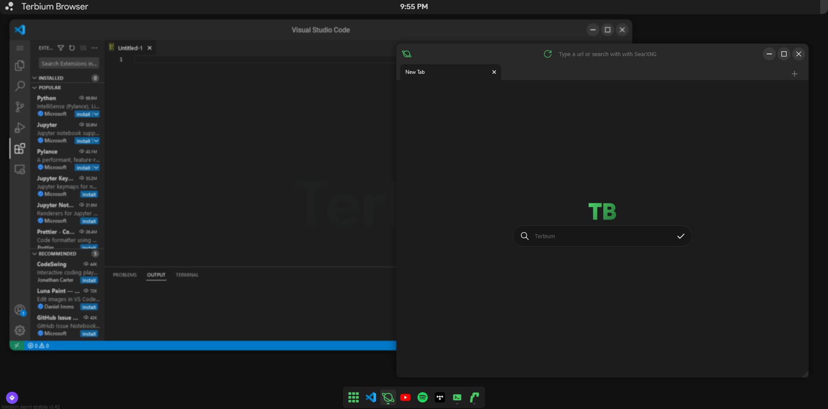This screenshot has height=409, width=828.
Task: Launch VS Code from the dock
Action: click(x=371, y=397)
